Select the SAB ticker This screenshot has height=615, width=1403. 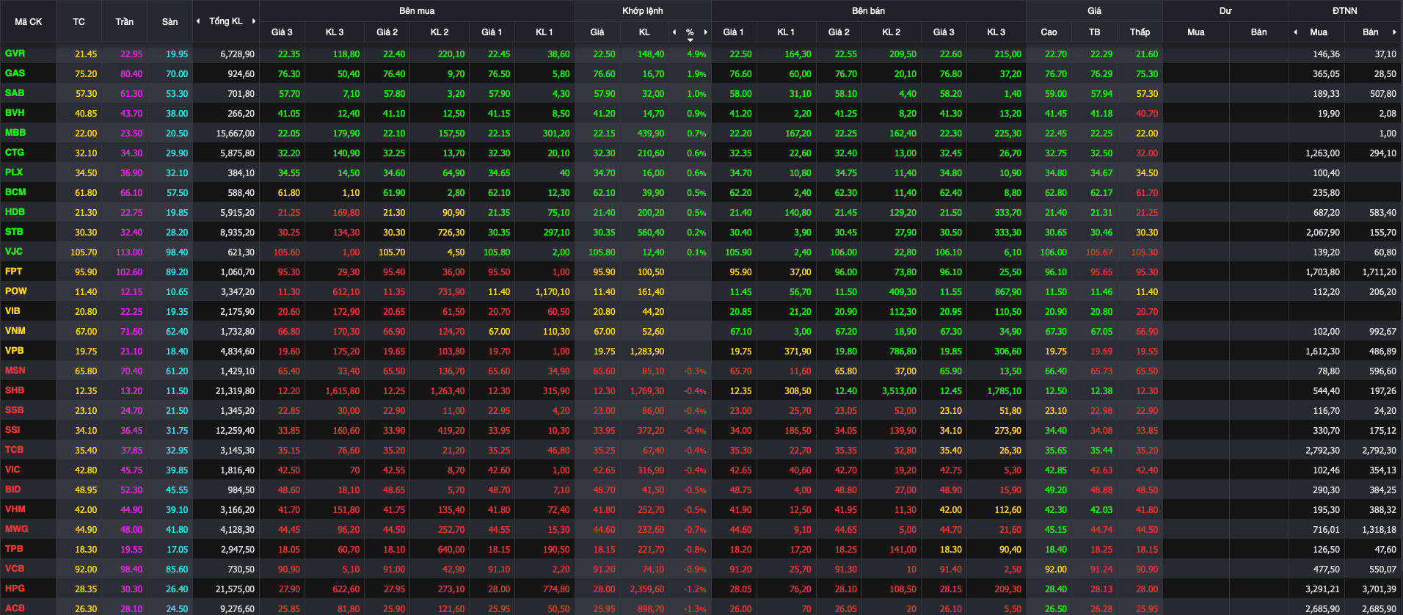pyautogui.click(x=15, y=93)
